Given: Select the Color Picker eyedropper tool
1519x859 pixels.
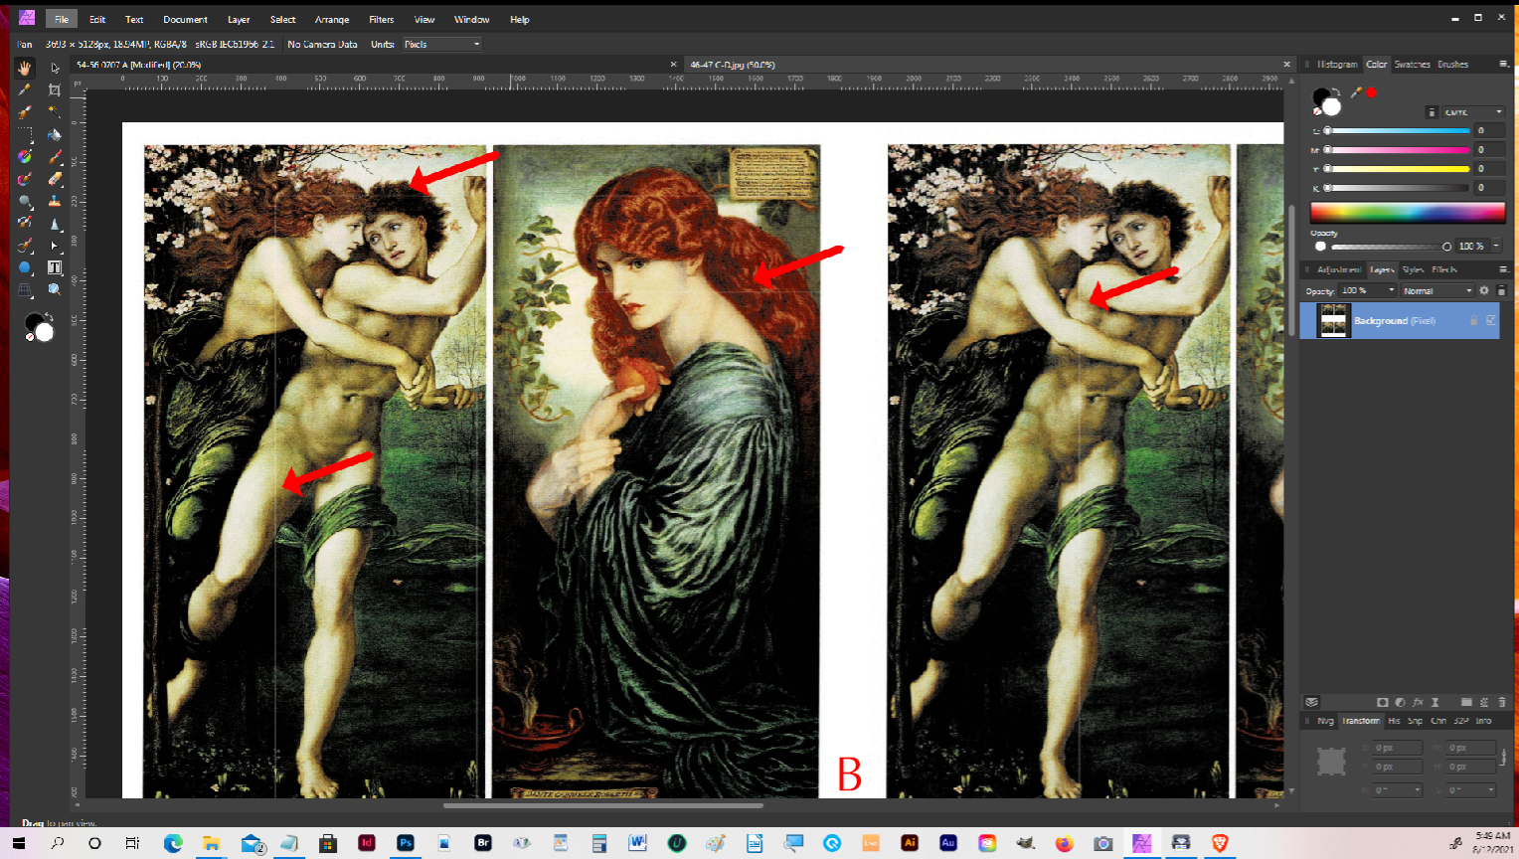Looking at the screenshot, I should [24, 89].
